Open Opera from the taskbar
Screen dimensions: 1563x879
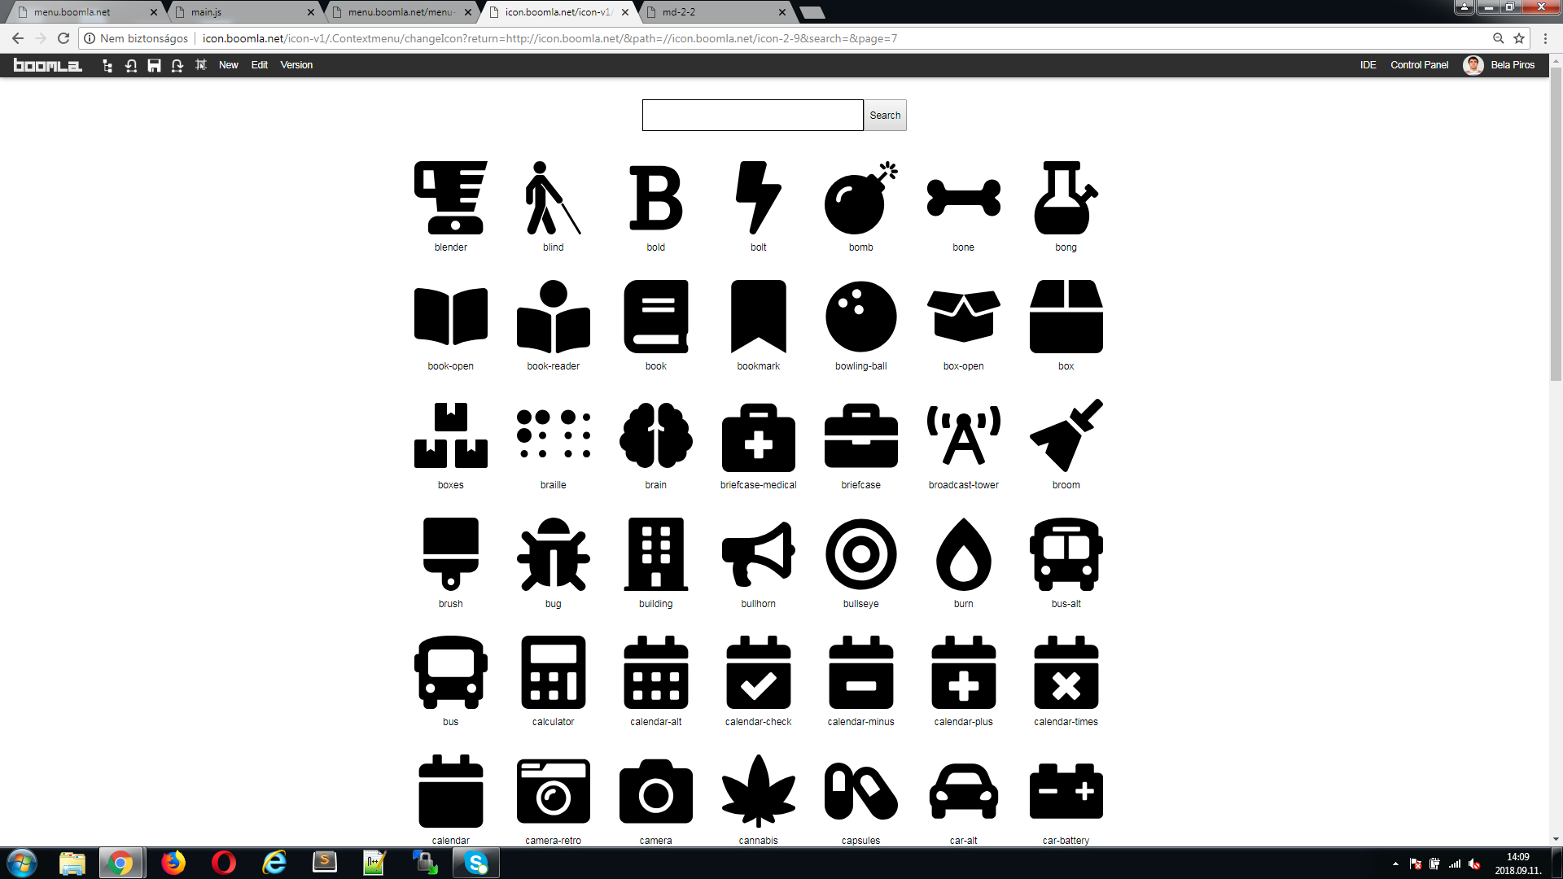point(224,863)
